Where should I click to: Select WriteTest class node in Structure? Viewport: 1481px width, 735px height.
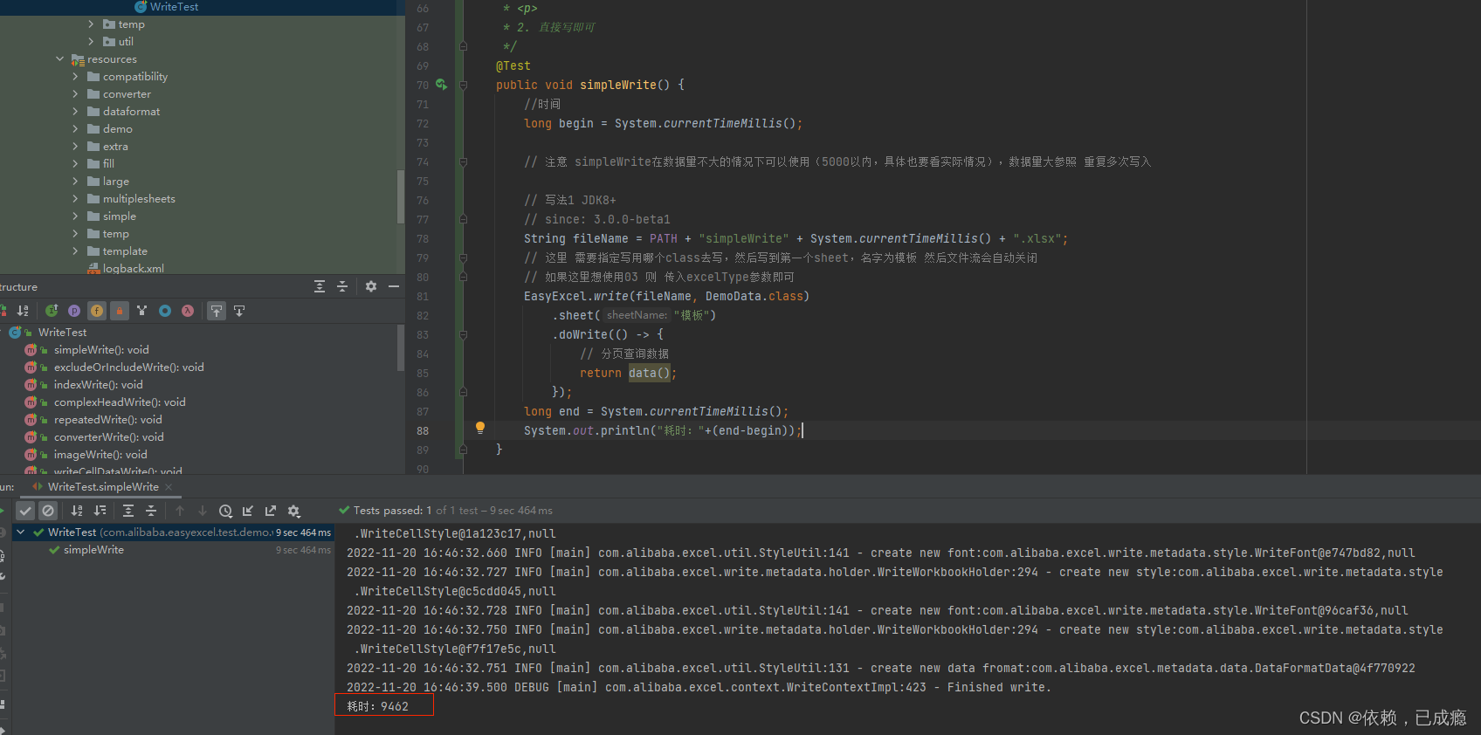[x=62, y=333]
